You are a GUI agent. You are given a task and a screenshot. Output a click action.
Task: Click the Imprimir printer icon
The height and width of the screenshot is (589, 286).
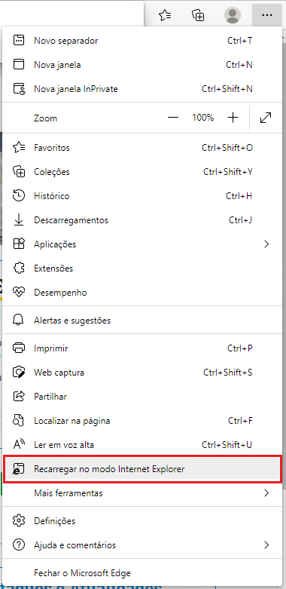coord(19,348)
